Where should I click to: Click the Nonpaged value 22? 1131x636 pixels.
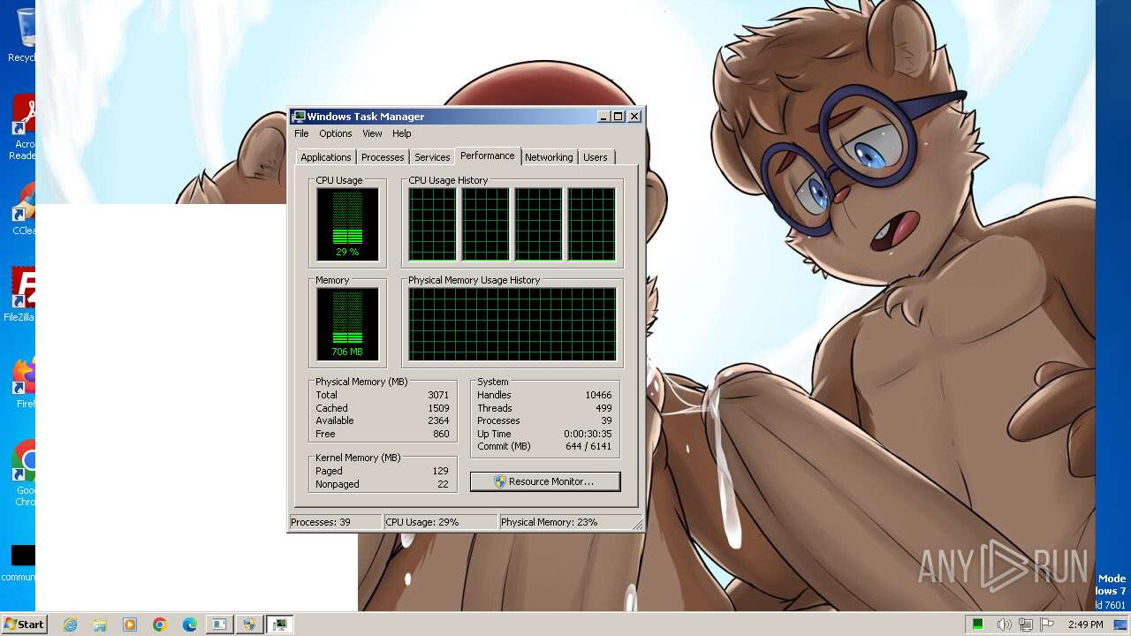click(443, 484)
